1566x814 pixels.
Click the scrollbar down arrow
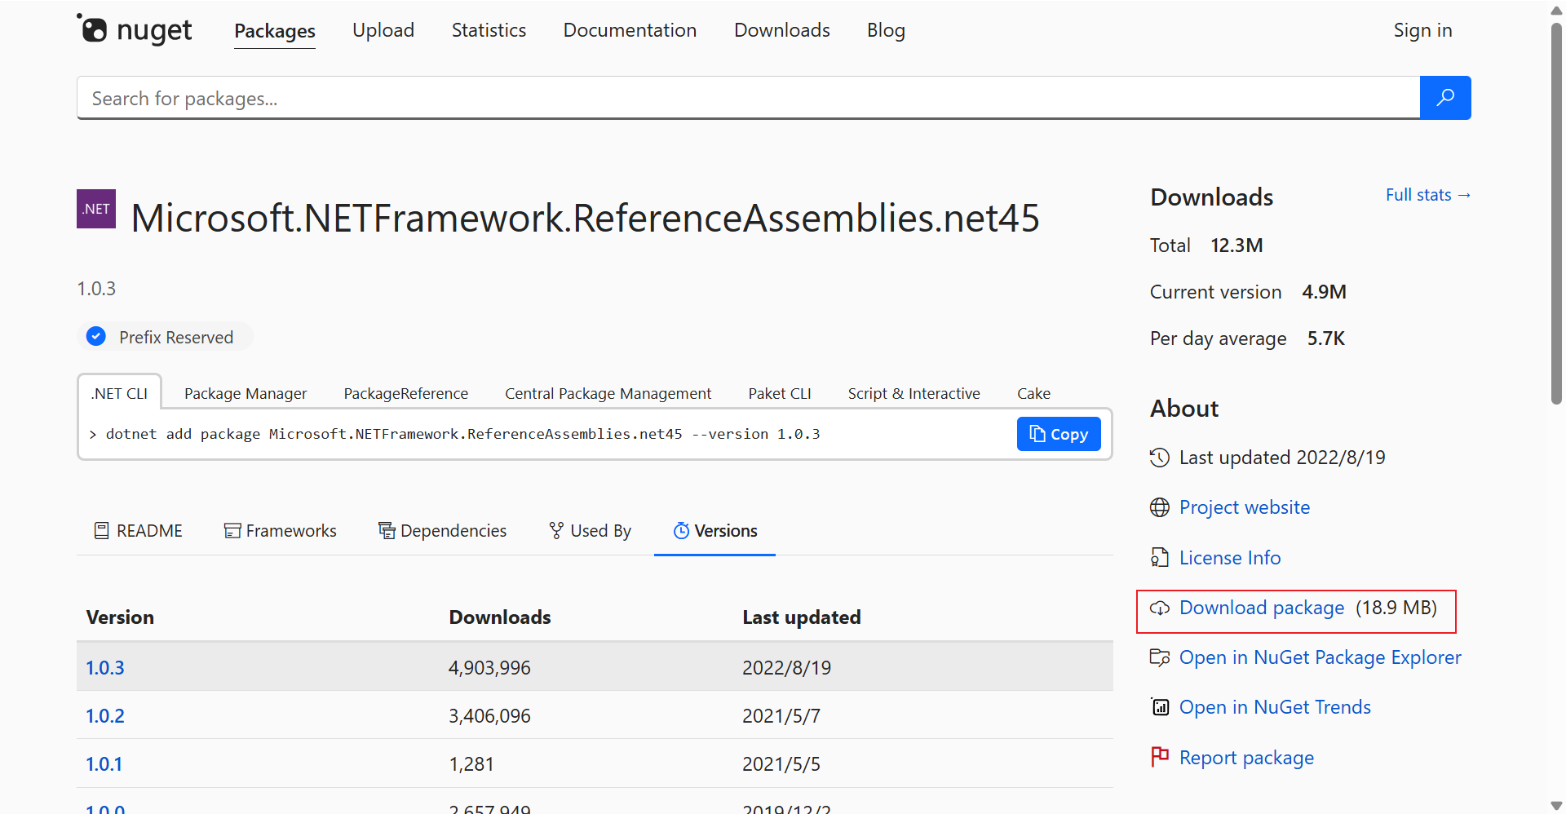click(1555, 804)
